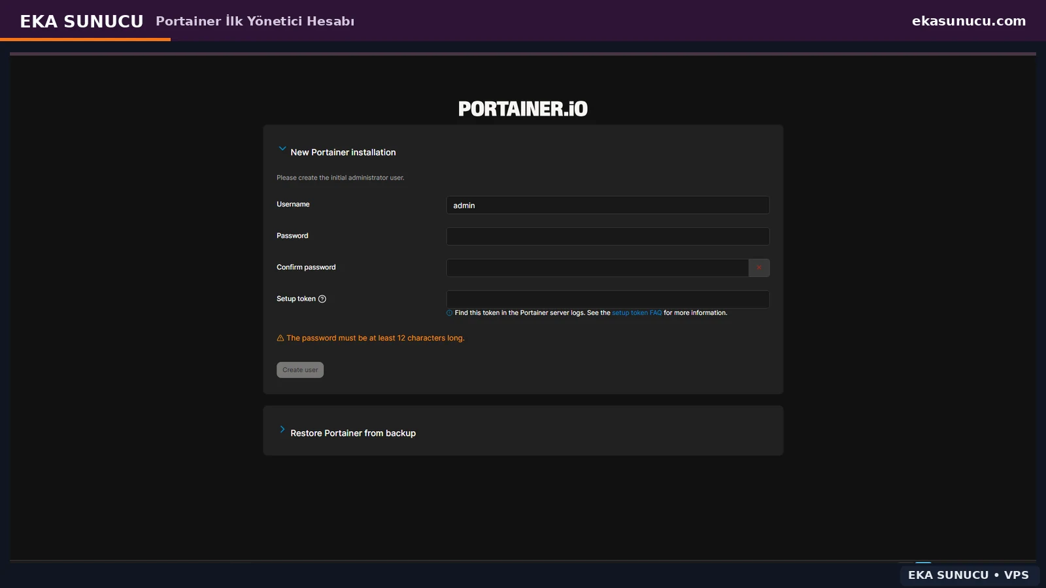Click the 'Please create the initial administrator user.' text
Screen dimensions: 1046x588
tap(341, 178)
